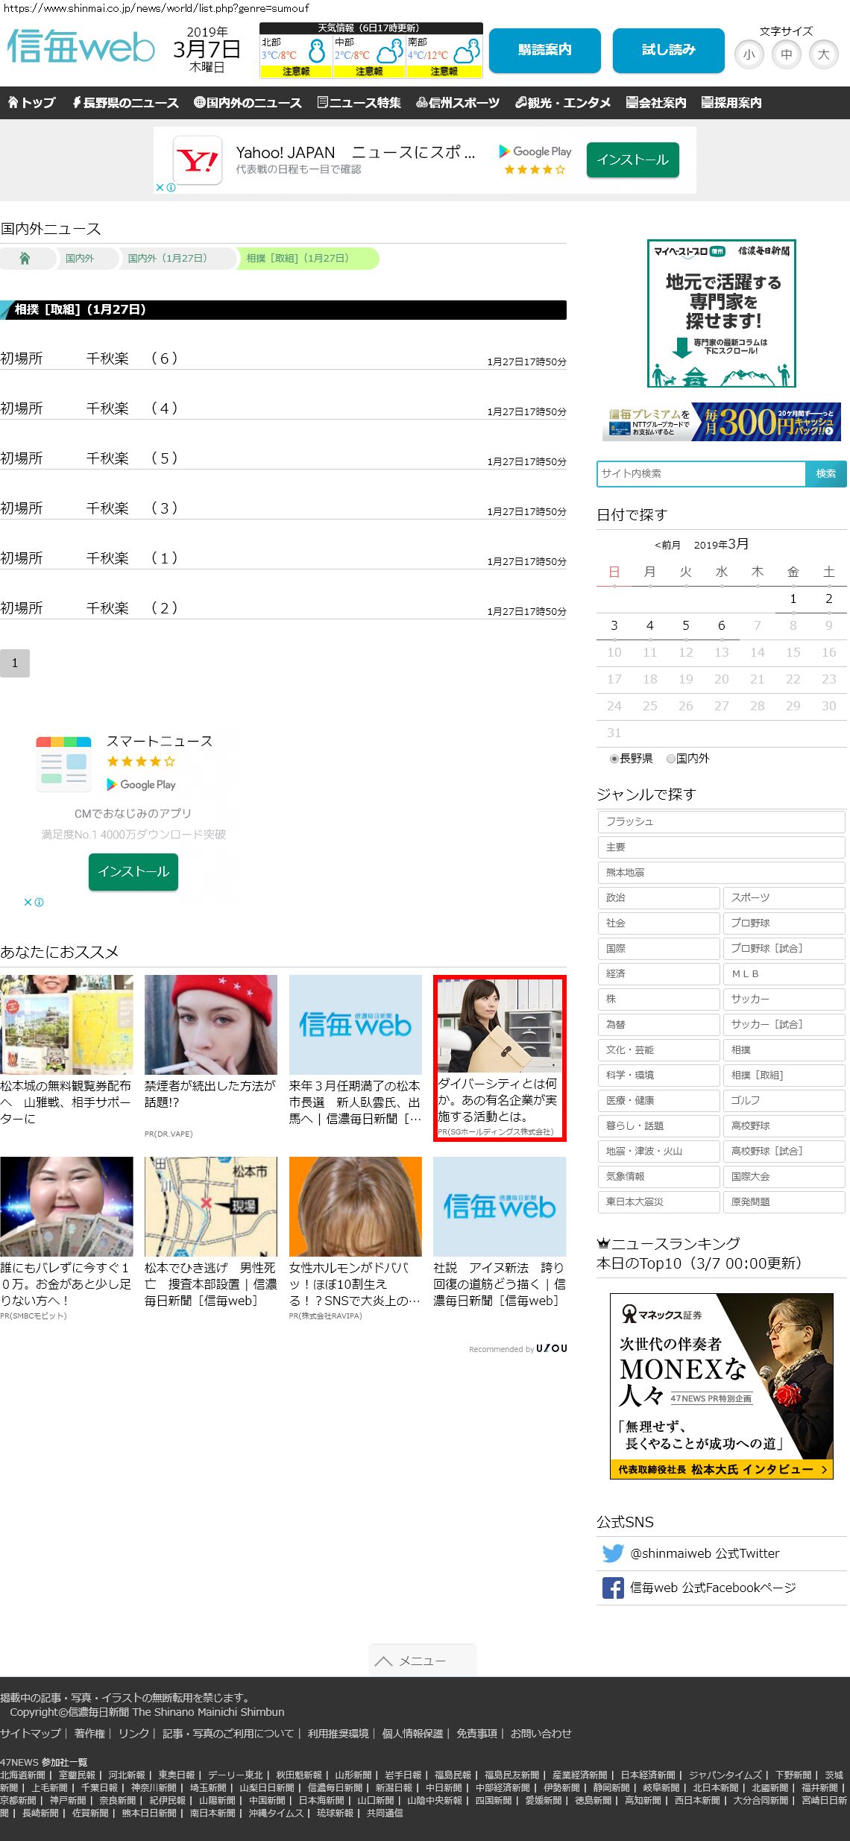Click the home icon in the breadcrumb
This screenshot has height=1841, width=850.
25,259
